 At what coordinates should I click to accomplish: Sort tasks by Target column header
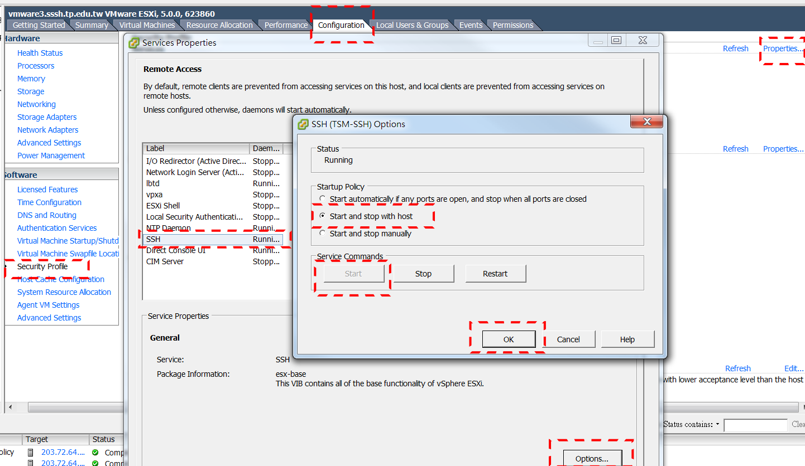point(56,439)
